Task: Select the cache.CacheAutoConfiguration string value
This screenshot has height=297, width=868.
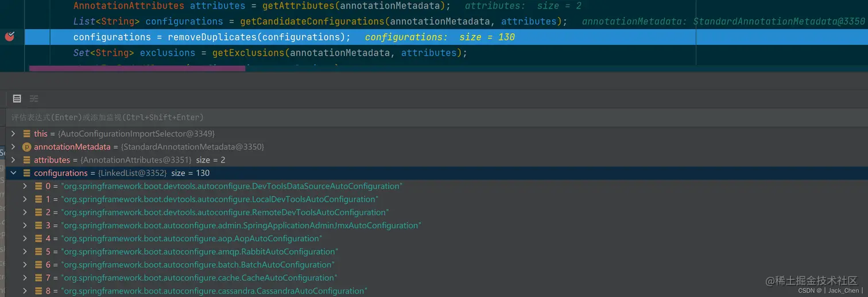Action: (199, 278)
